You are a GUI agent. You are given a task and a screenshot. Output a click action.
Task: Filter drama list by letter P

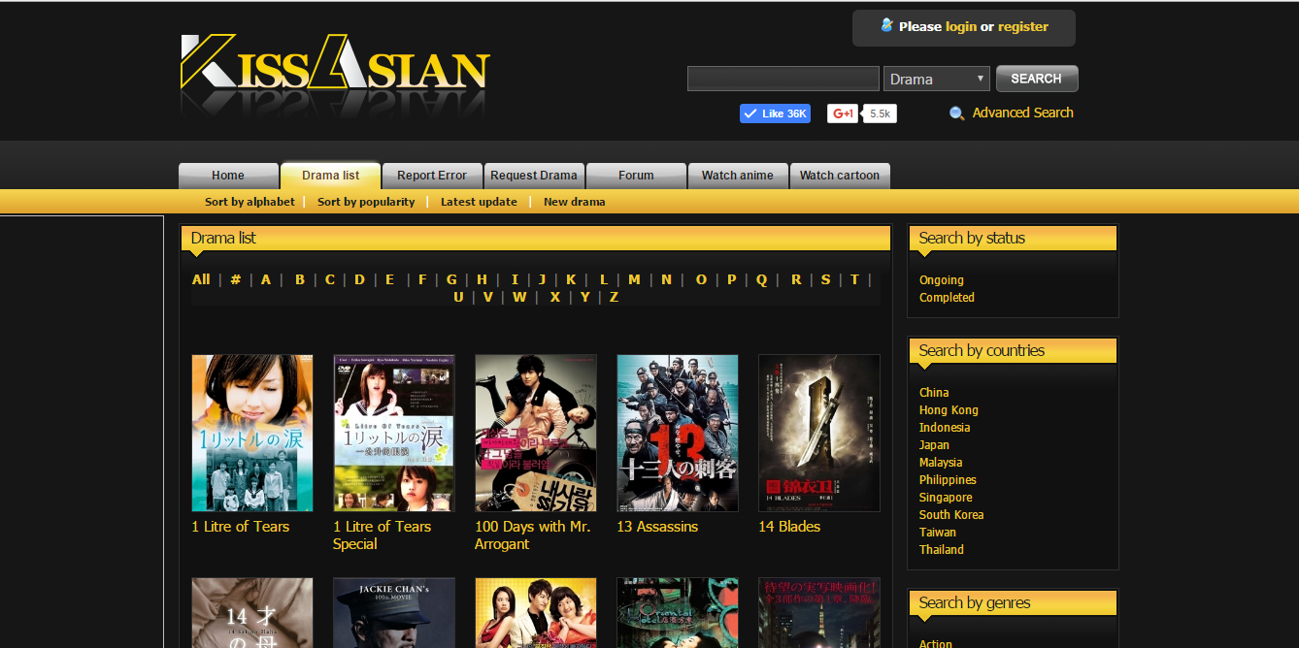(732, 279)
